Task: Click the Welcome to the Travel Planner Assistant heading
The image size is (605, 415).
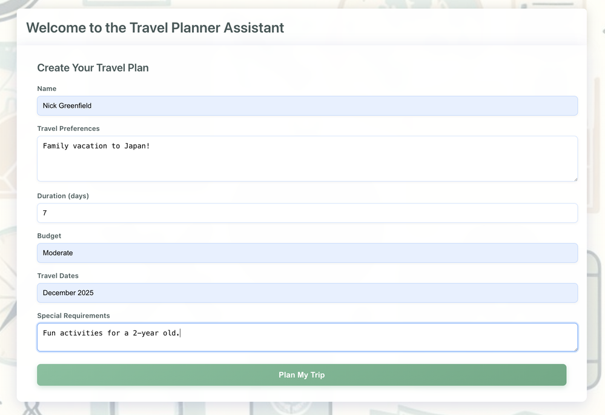Action: [x=155, y=28]
